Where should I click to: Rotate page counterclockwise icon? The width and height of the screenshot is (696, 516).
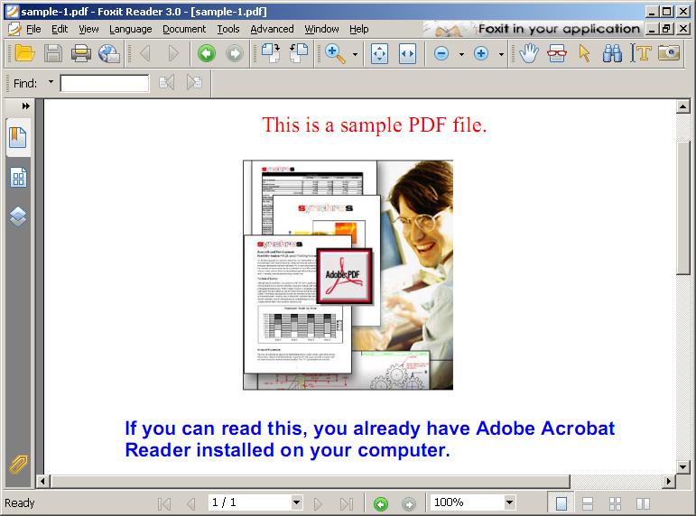[299, 53]
